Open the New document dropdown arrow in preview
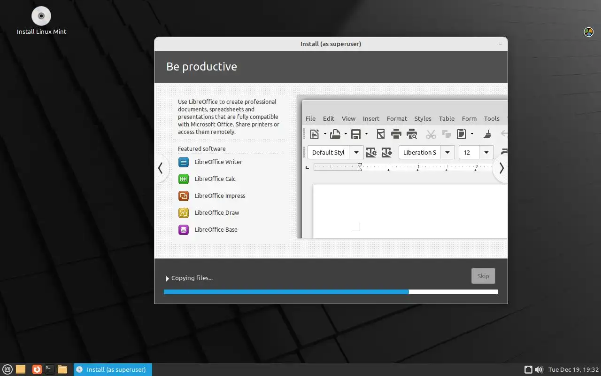Screen dimensions: 601x376 click(x=325, y=134)
